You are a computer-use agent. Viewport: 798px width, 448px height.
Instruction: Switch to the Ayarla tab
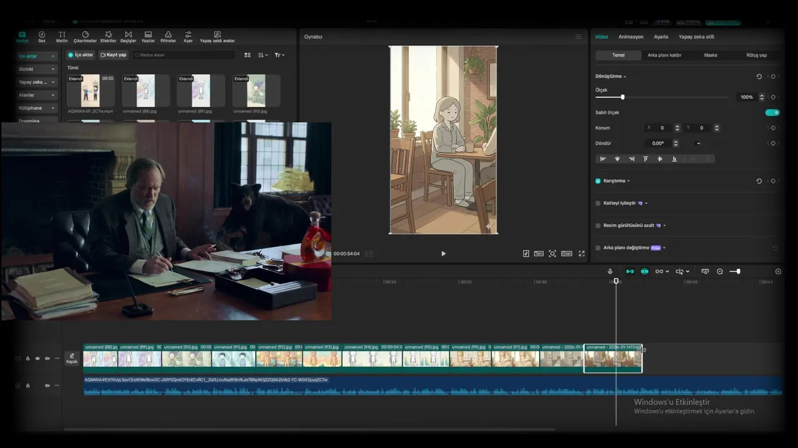point(661,37)
